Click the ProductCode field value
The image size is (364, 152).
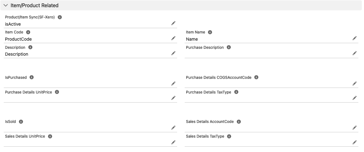click(x=18, y=39)
